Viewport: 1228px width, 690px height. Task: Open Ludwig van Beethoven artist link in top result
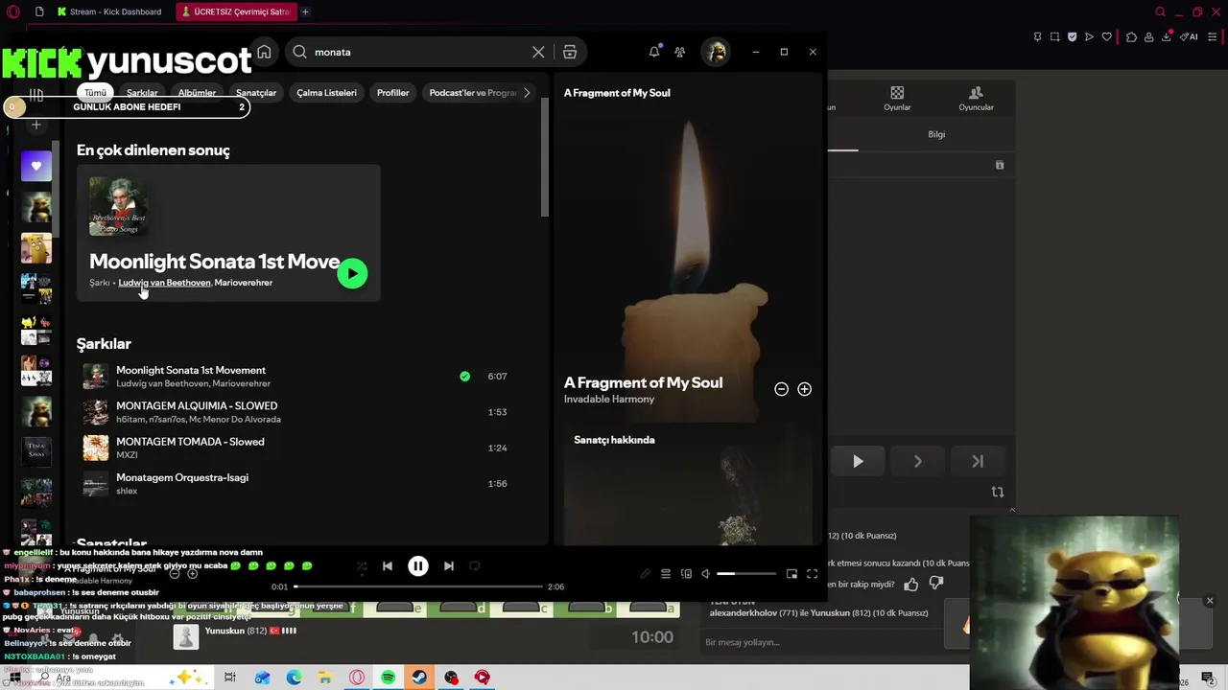[x=164, y=283]
